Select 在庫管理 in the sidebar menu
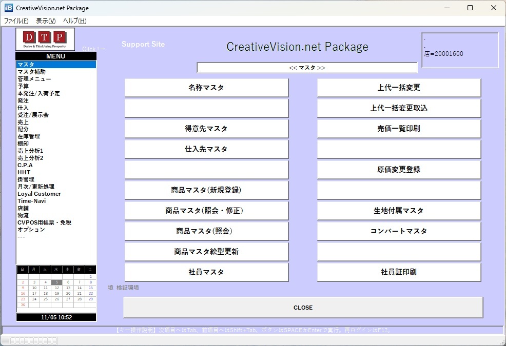 pos(29,136)
